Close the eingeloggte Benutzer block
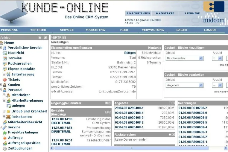Image resolution: width=228 pixels, height=152 pixels. (110, 103)
